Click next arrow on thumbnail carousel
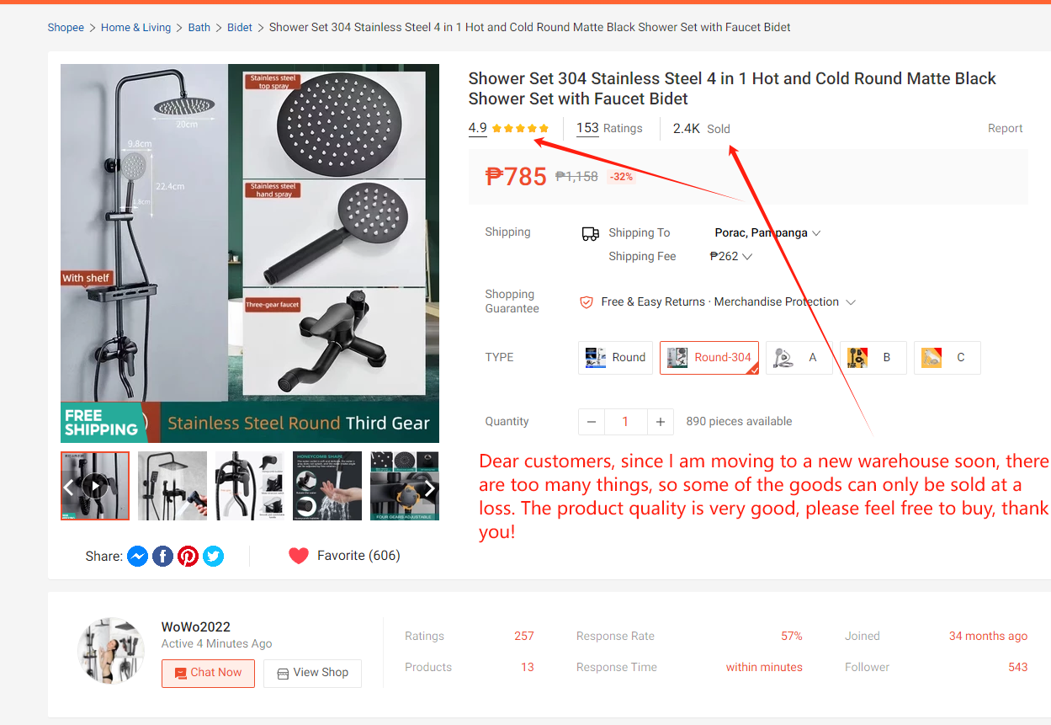Image resolution: width=1051 pixels, height=725 pixels. [429, 488]
